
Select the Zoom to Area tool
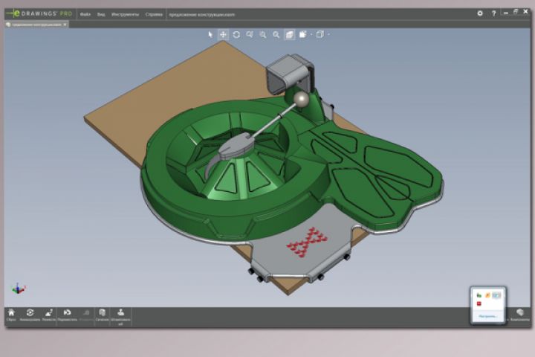pos(250,34)
